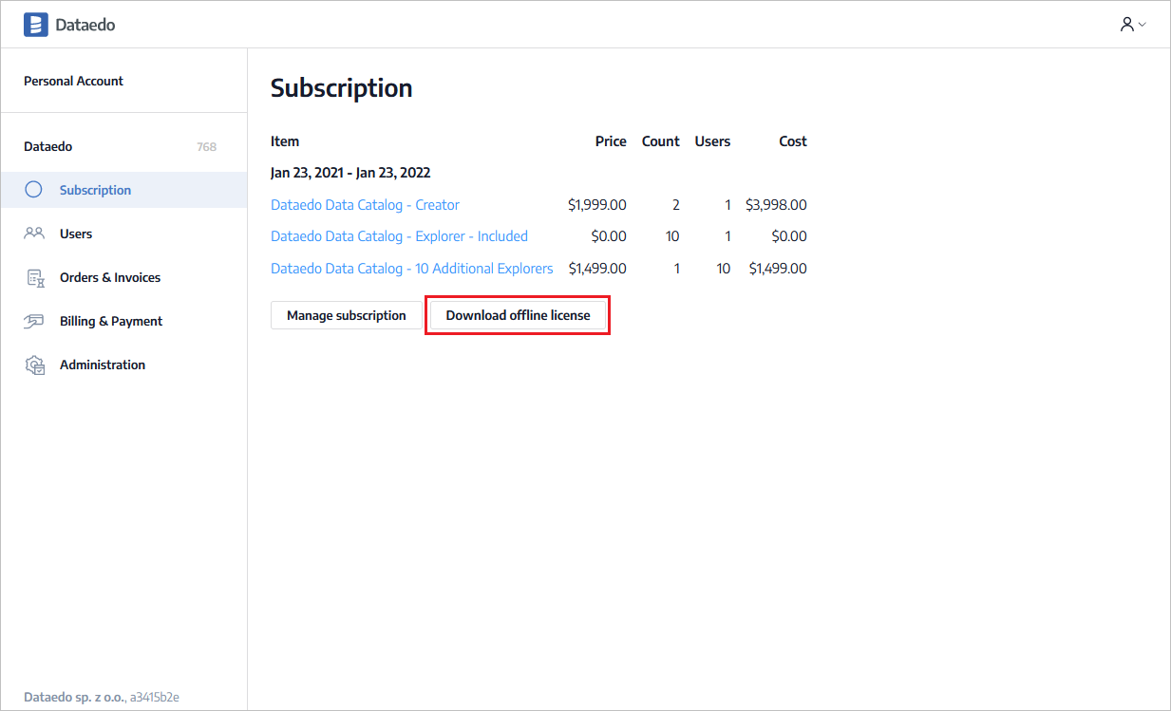Click the Dataedo logo icon
1171x711 pixels.
[x=35, y=25]
